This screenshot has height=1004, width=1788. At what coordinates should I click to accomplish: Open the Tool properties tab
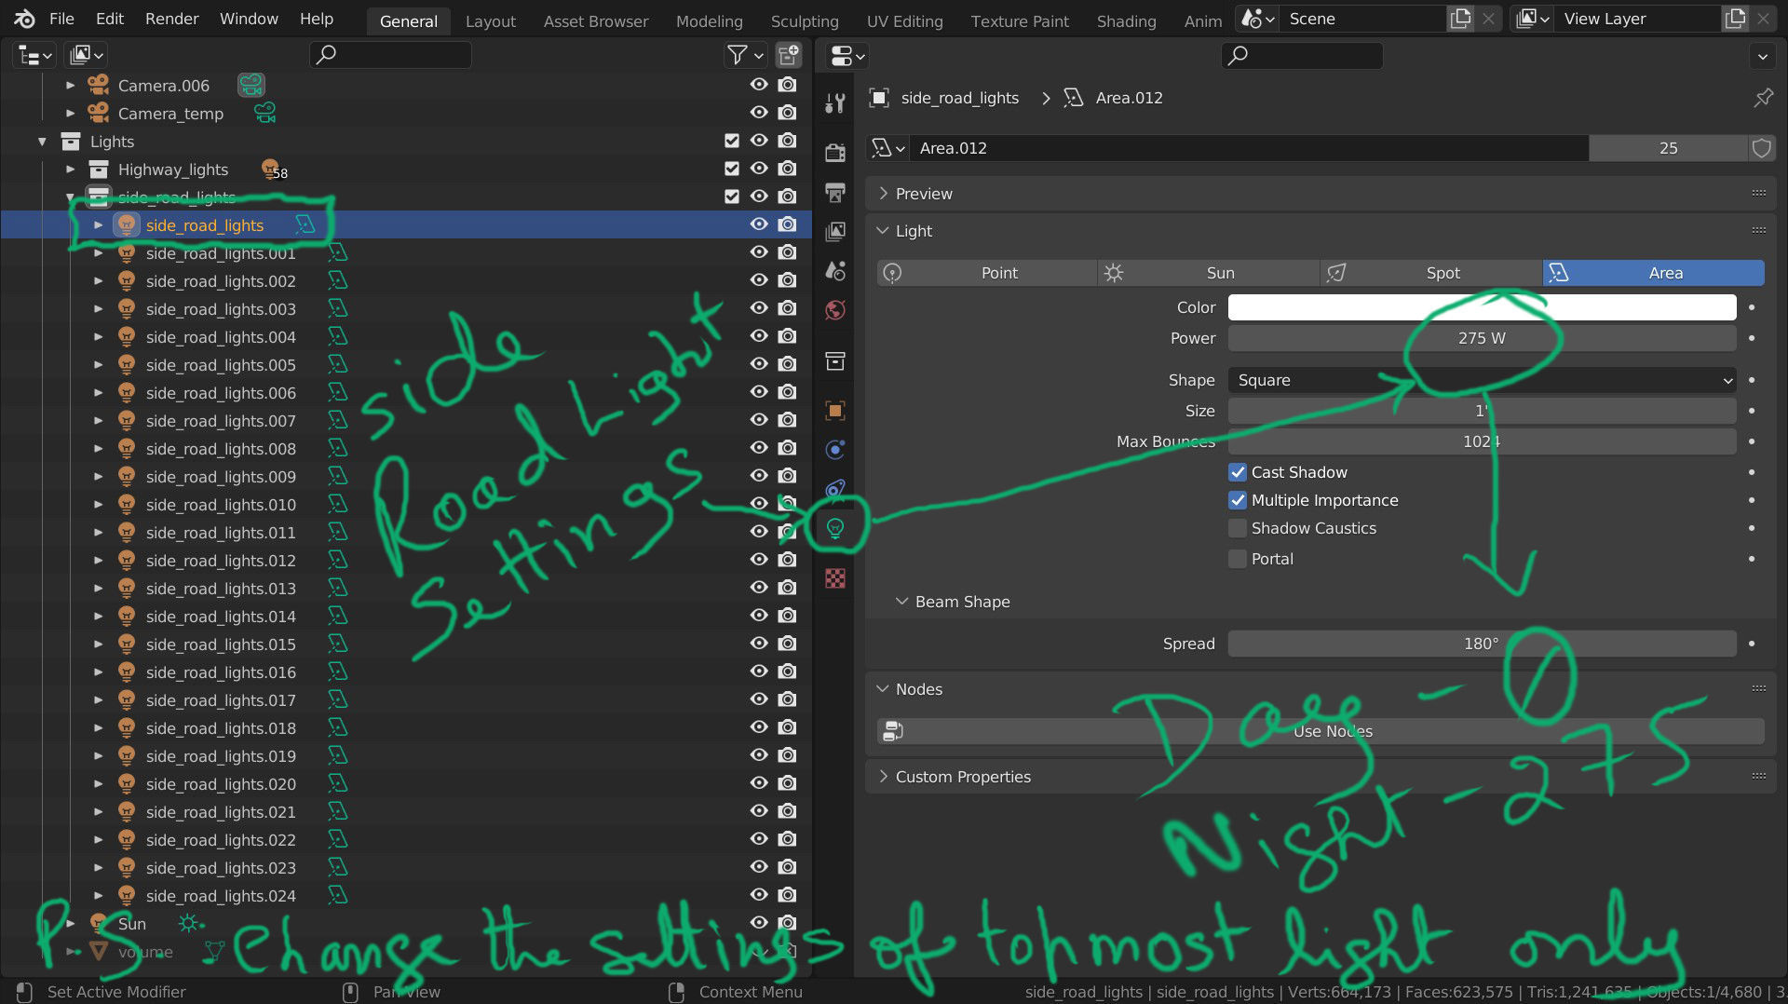(835, 102)
